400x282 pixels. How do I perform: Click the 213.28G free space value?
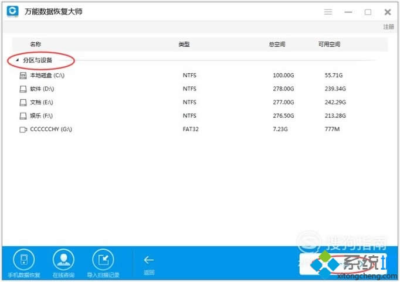click(x=335, y=115)
